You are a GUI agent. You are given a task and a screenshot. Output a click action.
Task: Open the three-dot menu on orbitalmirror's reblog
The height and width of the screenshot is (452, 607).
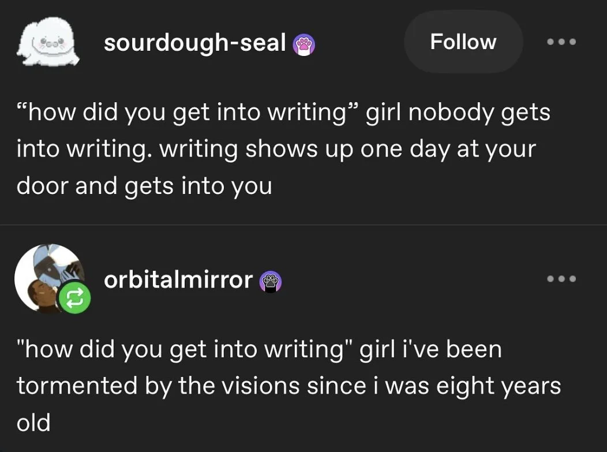(561, 278)
